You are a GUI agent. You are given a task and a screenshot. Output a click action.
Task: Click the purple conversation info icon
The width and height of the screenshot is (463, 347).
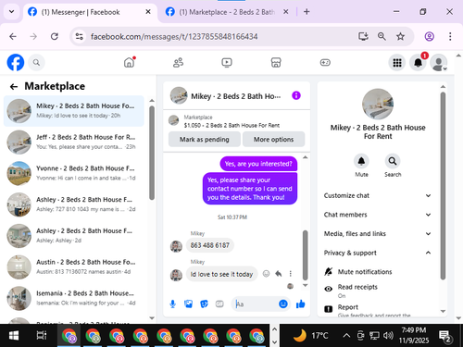(296, 95)
